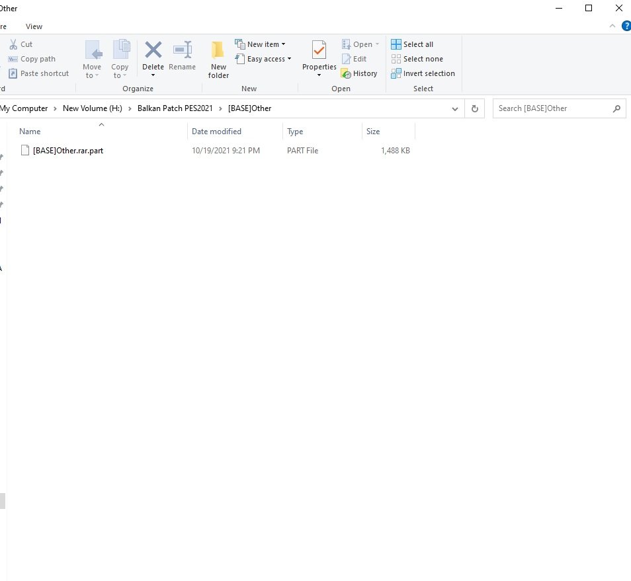The width and height of the screenshot is (631, 581).
Task: Open file History
Action: [359, 73]
